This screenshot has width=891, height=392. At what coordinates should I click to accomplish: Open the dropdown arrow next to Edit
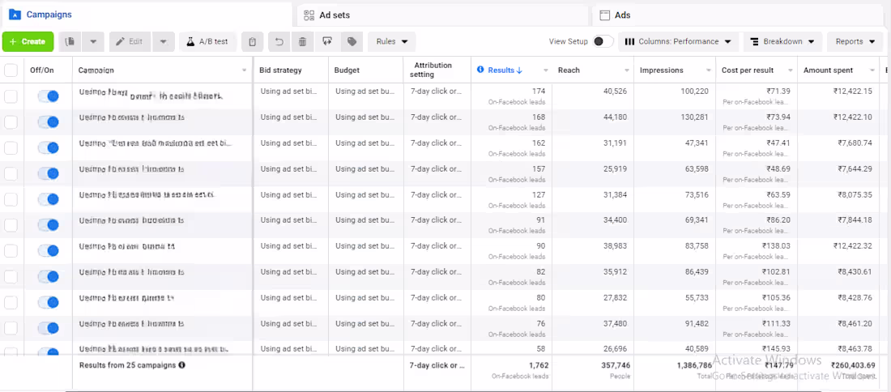163,41
